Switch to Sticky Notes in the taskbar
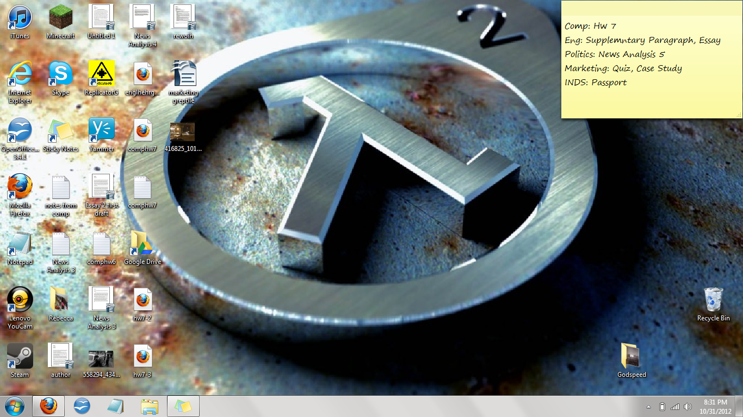 click(183, 406)
